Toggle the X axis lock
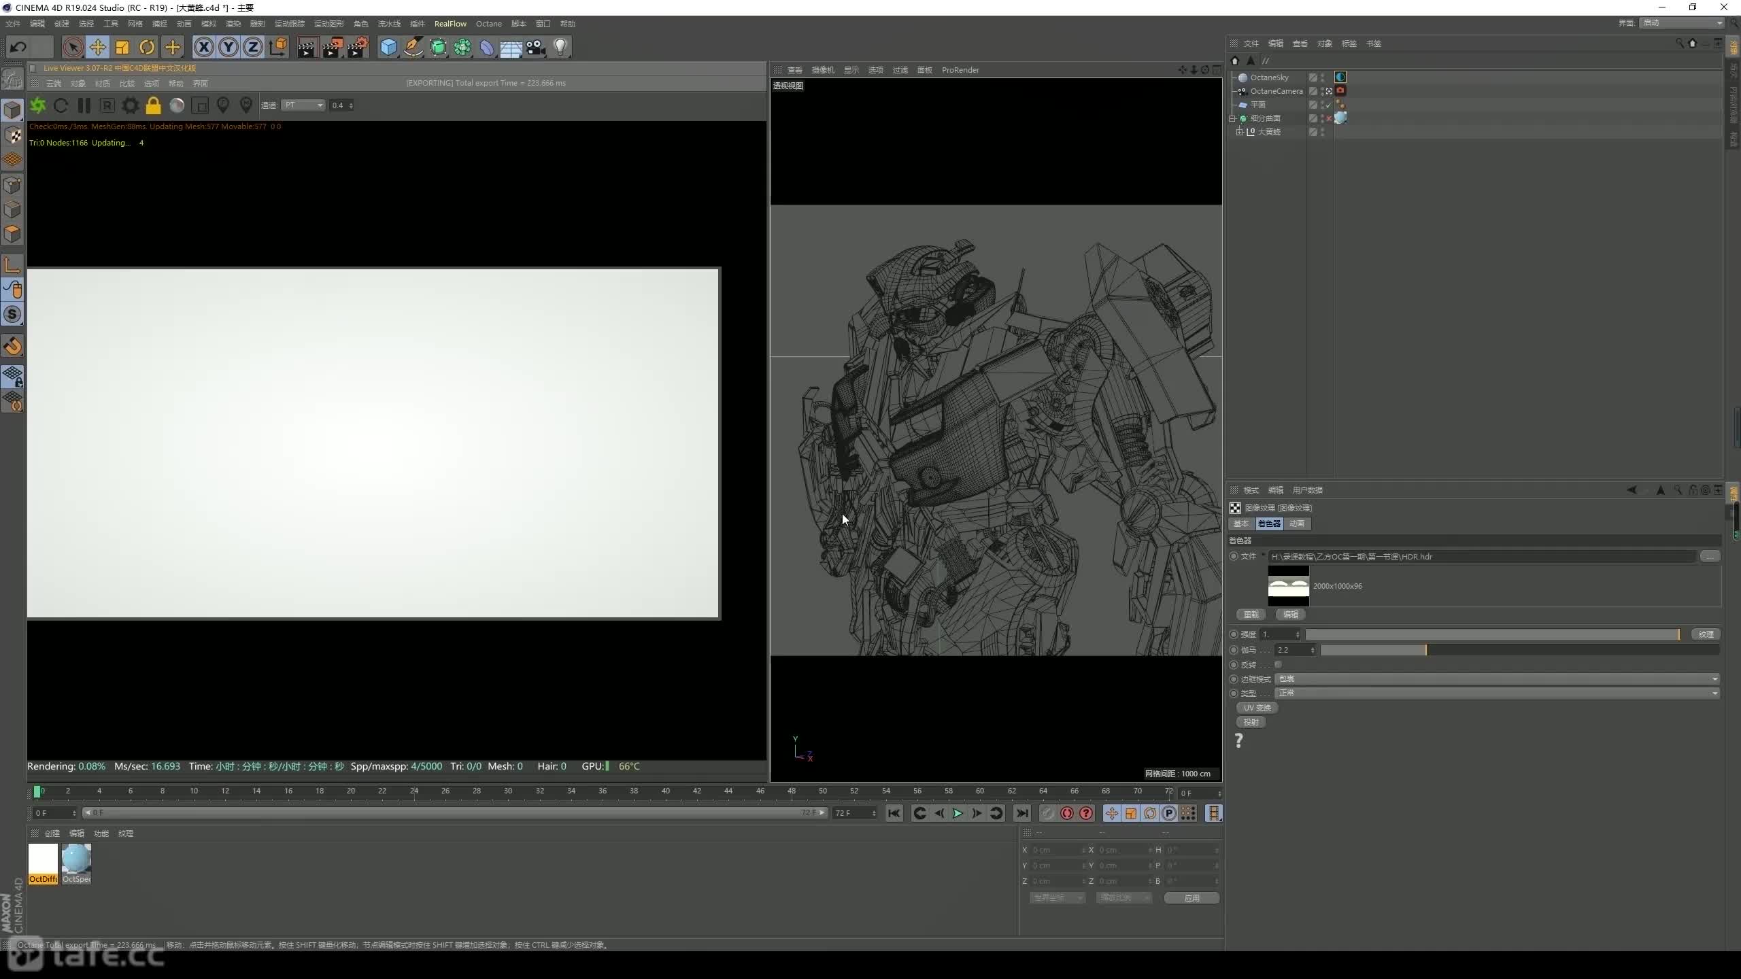 [x=203, y=47]
